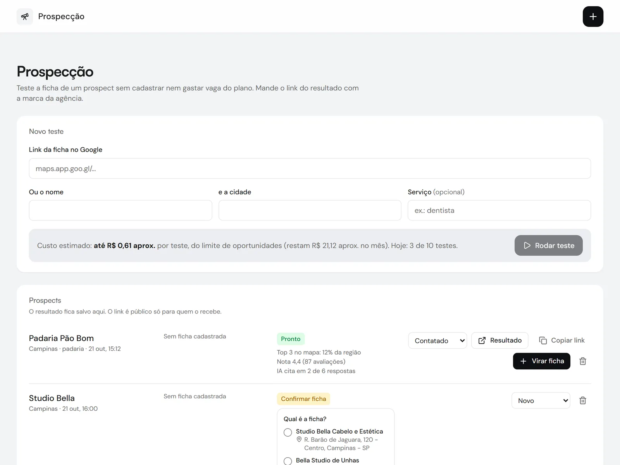This screenshot has height=465, width=620.
Task: Click the black plus button in header
Action: (x=593, y=17)
